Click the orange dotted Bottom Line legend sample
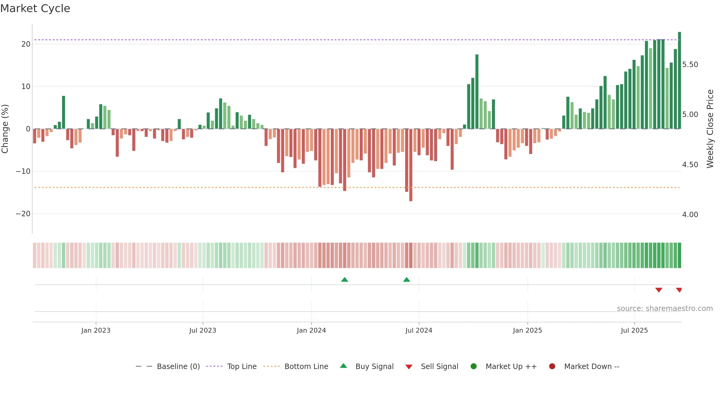 click(x=271, y=366)
